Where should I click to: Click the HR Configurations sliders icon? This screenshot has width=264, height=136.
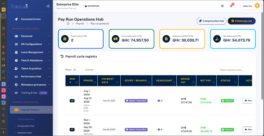pyautogui.click(x=16, y=44)
